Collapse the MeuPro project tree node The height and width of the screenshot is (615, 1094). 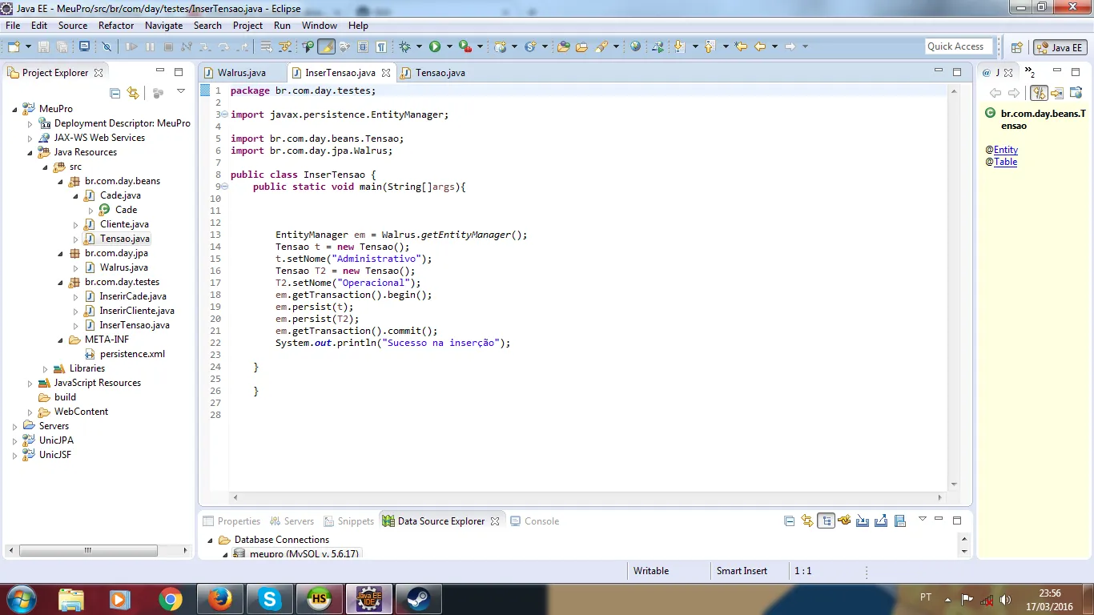click(15, 109)
